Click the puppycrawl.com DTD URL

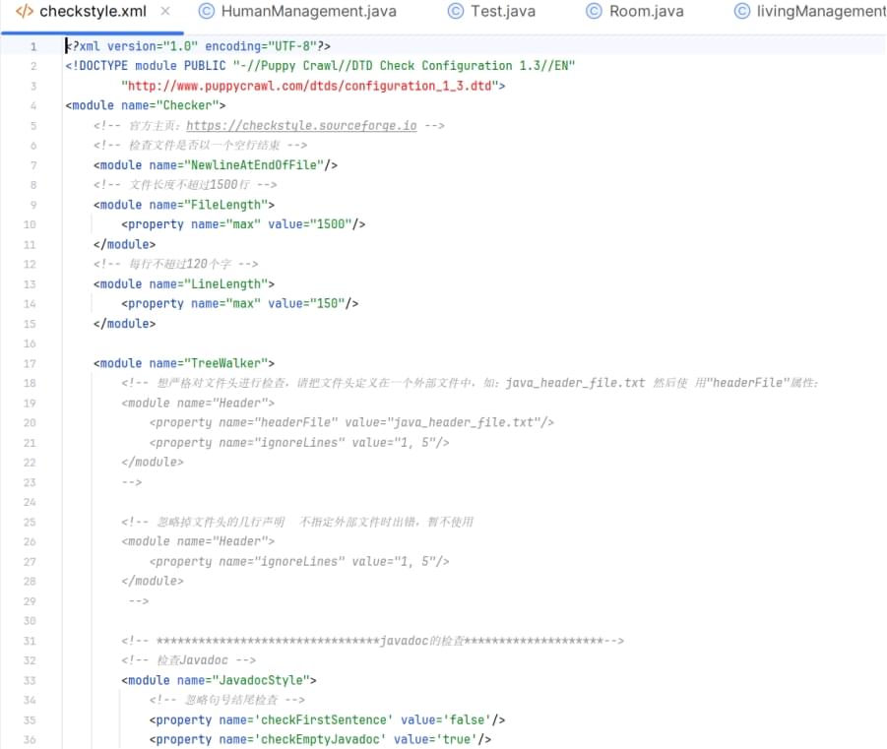[x=313, y=86]
